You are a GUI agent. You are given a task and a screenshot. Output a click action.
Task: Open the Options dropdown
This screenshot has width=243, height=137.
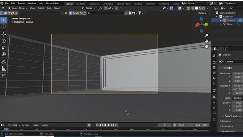coord(204,13)
